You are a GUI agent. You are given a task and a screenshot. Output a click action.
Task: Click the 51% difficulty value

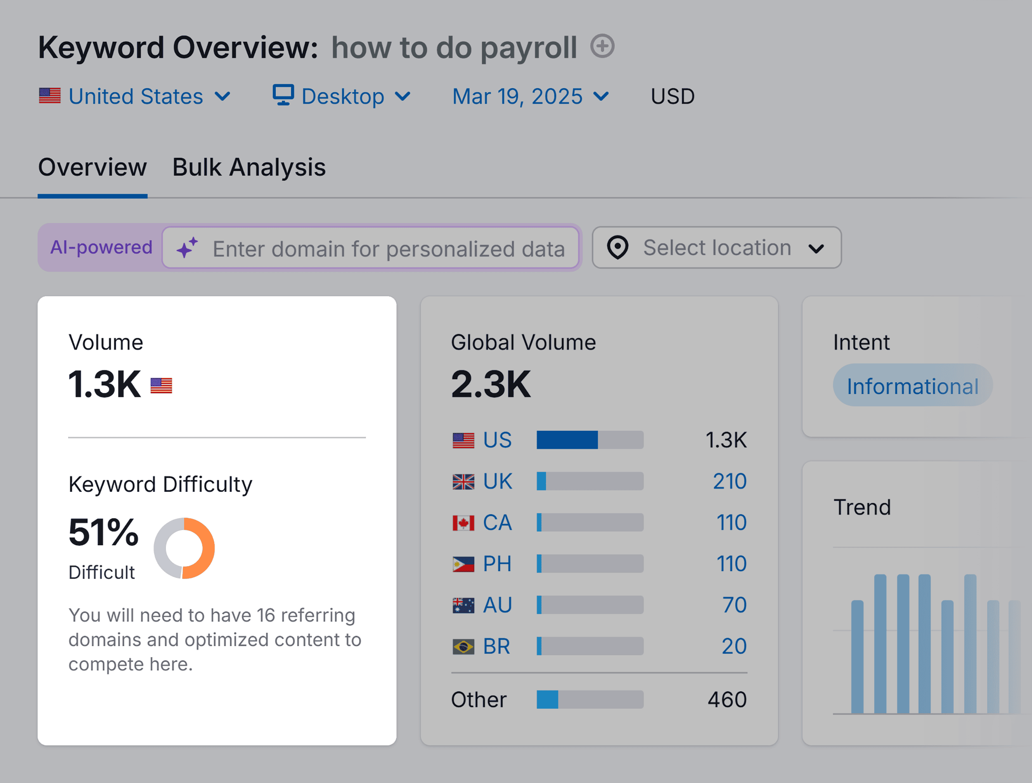pyautogui.click(x=104, y=532)
